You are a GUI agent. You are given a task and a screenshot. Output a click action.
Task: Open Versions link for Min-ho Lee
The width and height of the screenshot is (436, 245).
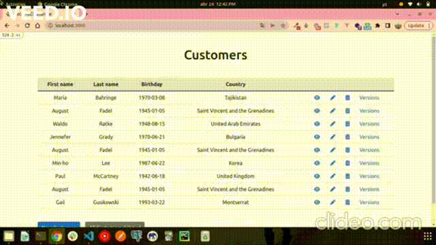(369, 163)
